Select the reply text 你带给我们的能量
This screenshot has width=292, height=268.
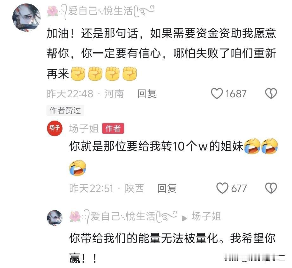pos(172,248)
